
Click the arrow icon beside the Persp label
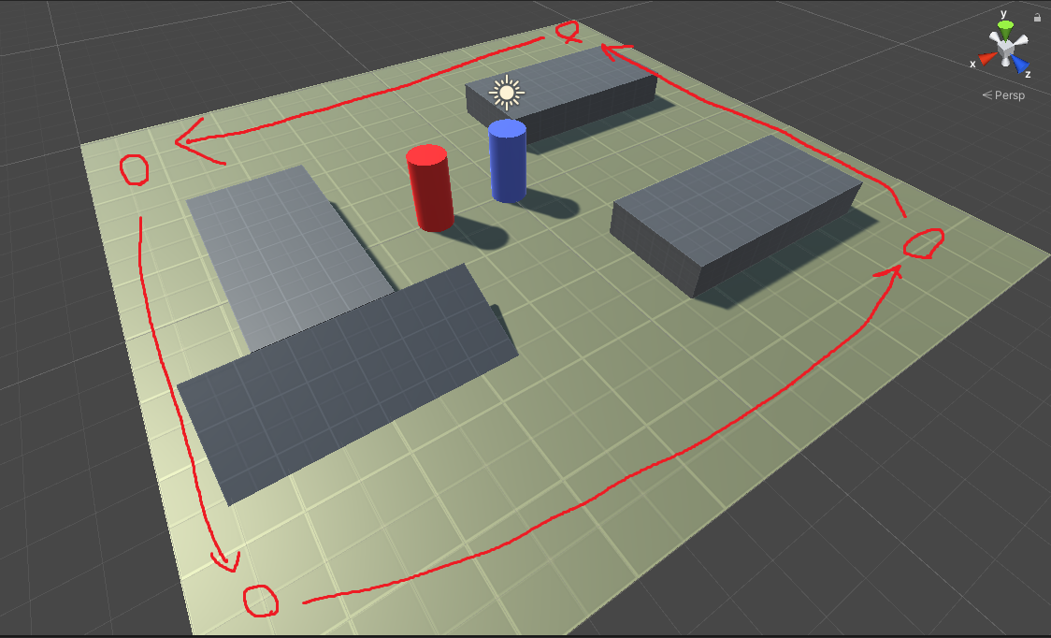[986, 94]
